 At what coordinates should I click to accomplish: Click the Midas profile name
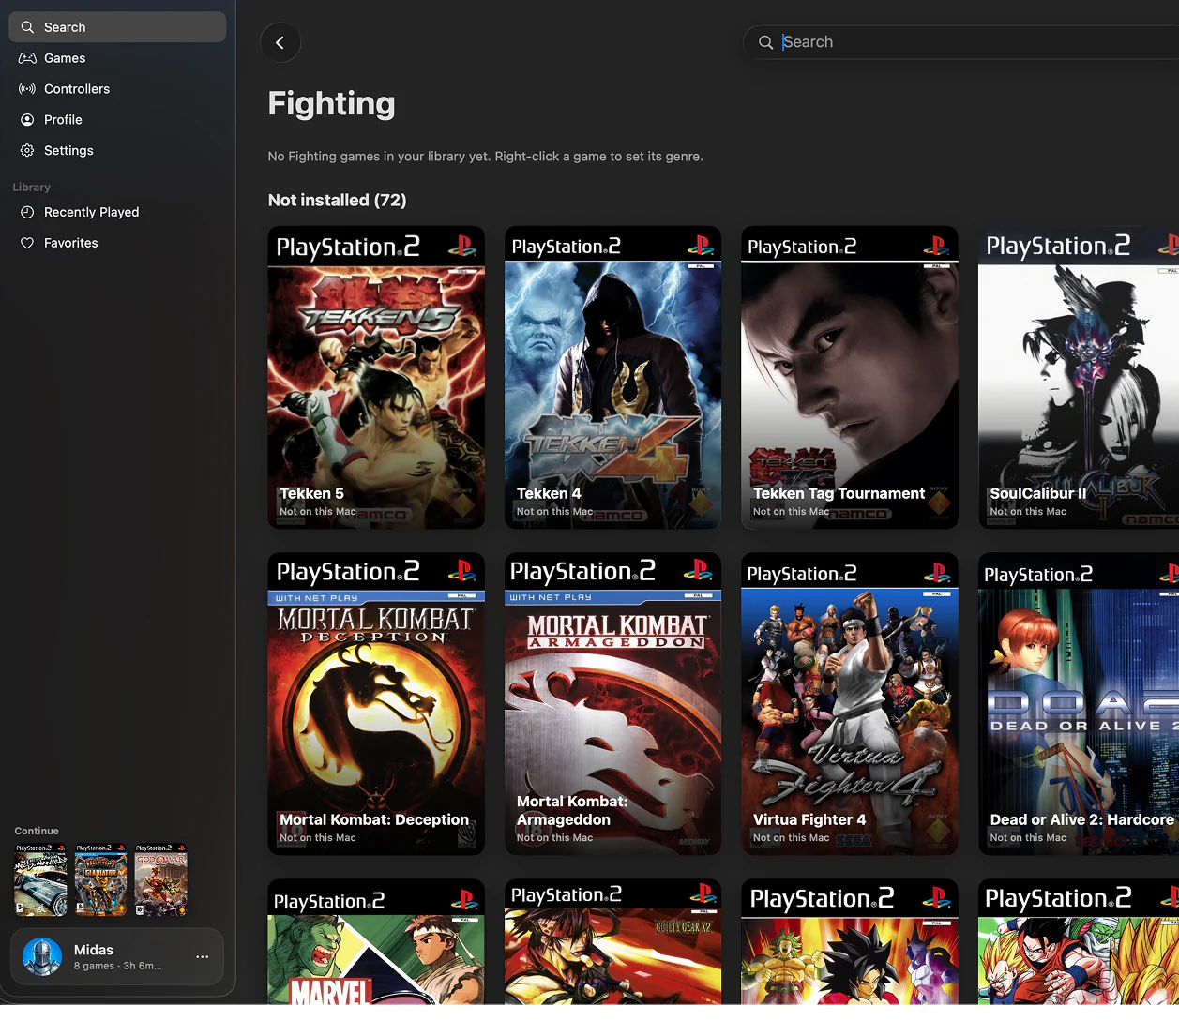[94, 950]
